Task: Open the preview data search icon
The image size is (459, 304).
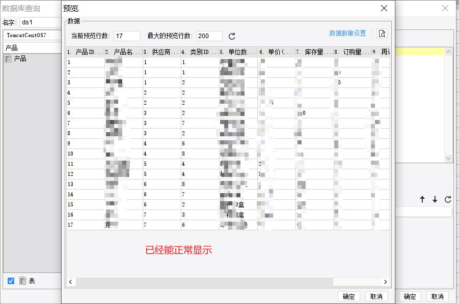Action: pos(382,34)
